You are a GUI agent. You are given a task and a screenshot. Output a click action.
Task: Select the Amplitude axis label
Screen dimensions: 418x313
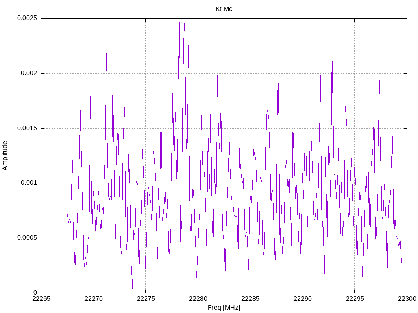[5, 156]
